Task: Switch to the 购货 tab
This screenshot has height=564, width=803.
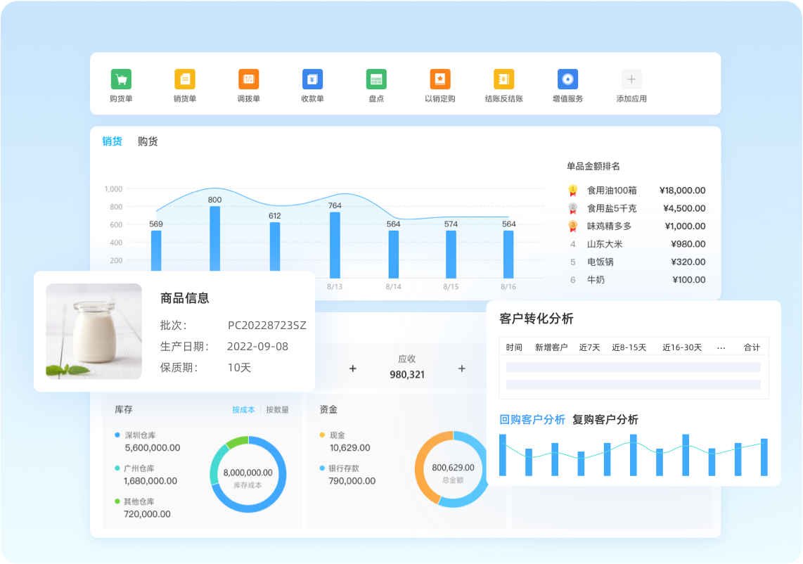Action: [x=148, y=141]
